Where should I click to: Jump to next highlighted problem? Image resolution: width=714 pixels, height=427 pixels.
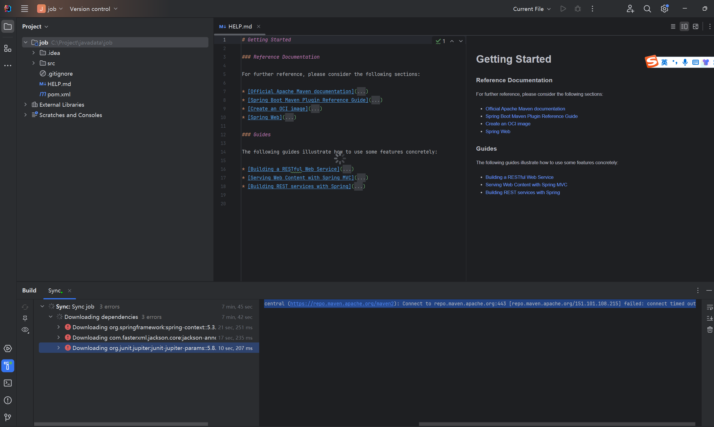pos(461,41)
